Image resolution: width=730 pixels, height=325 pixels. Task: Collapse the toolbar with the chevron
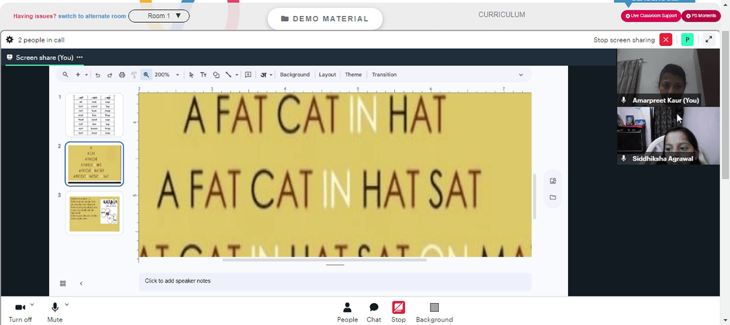click(x=521, y=74)
